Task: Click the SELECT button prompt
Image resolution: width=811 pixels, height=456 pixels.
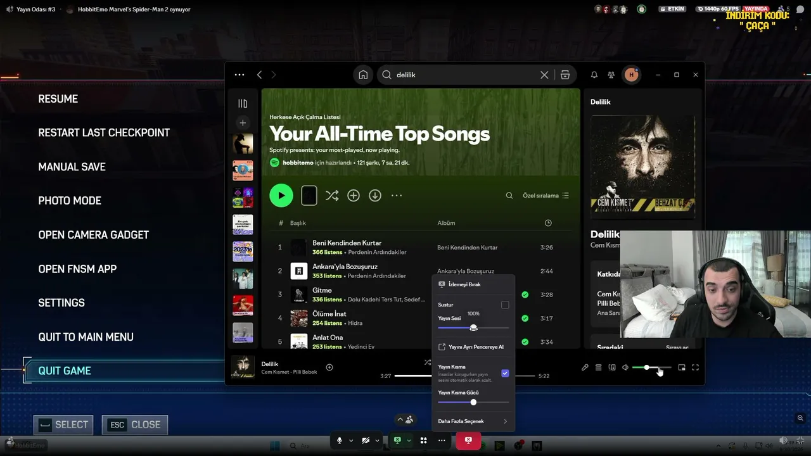Action: [x=63, y=424]
